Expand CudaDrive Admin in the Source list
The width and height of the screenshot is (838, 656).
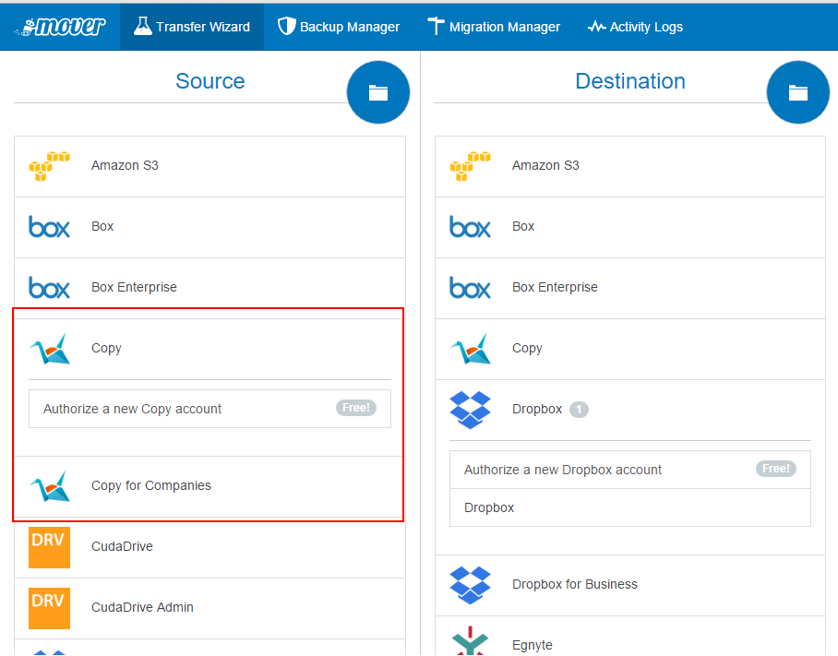[x=209, y=608]
